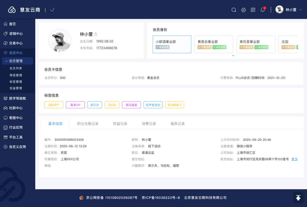Click phone number 17723456678
Image resolution: width=307 pixels, height=207 pixels.
click(x=107, y=48)
